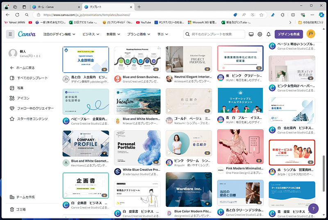Open フォロー中のクリエイター in sidebar
This screenshot has width=328, height=220.
click(x=32, y=108)
